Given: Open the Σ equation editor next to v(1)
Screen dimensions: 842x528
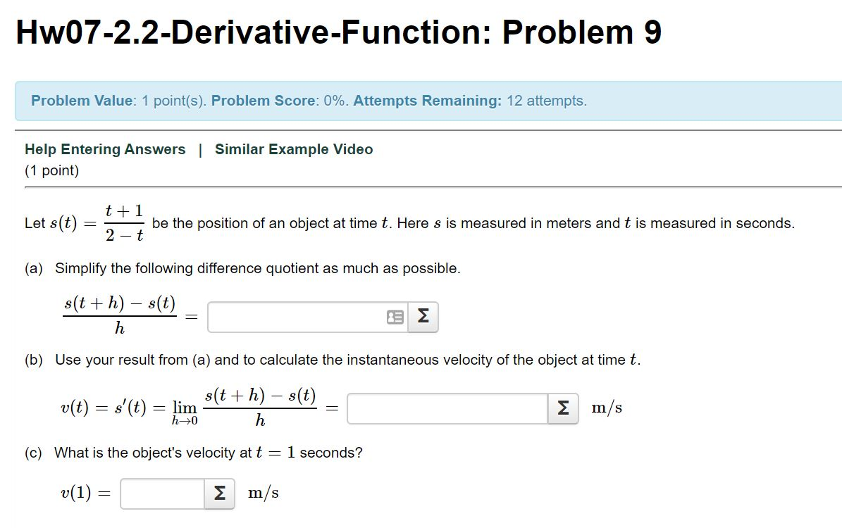Looking at the screenshot, I should 218,492.
